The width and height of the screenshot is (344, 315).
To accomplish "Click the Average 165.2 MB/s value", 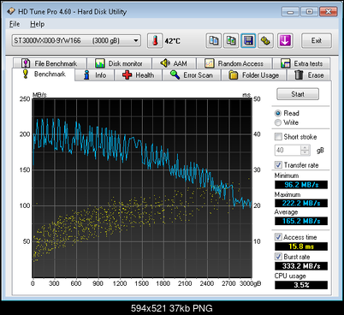I will click(x=301, y=221).
